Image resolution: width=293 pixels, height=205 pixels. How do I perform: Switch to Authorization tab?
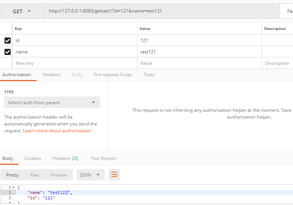tap(17, 75)
